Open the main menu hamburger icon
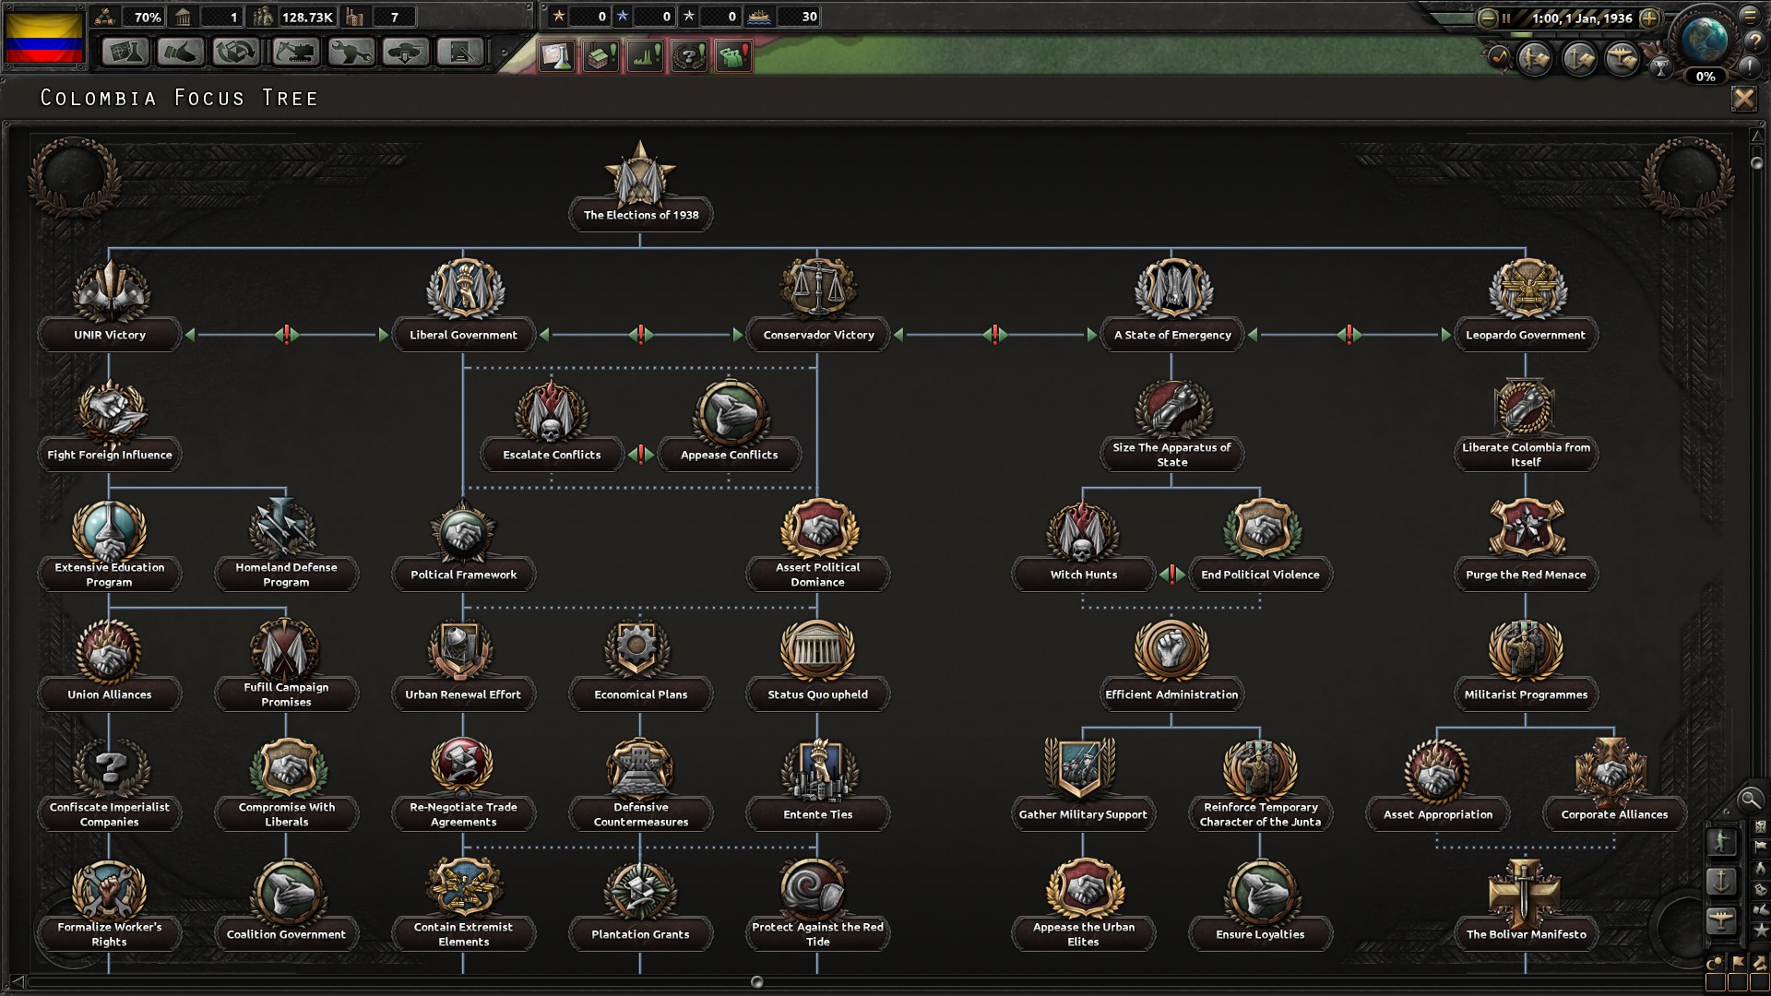Screen dimensions: 1771x996 [1750, 15]
